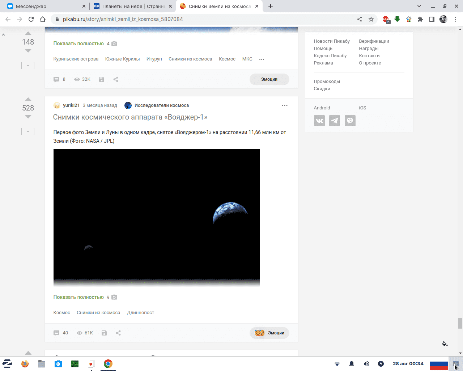Open post title Снимки космического аппарата «Вояджер-1»
The image size is (463, 371).
[x=130, y=117]
